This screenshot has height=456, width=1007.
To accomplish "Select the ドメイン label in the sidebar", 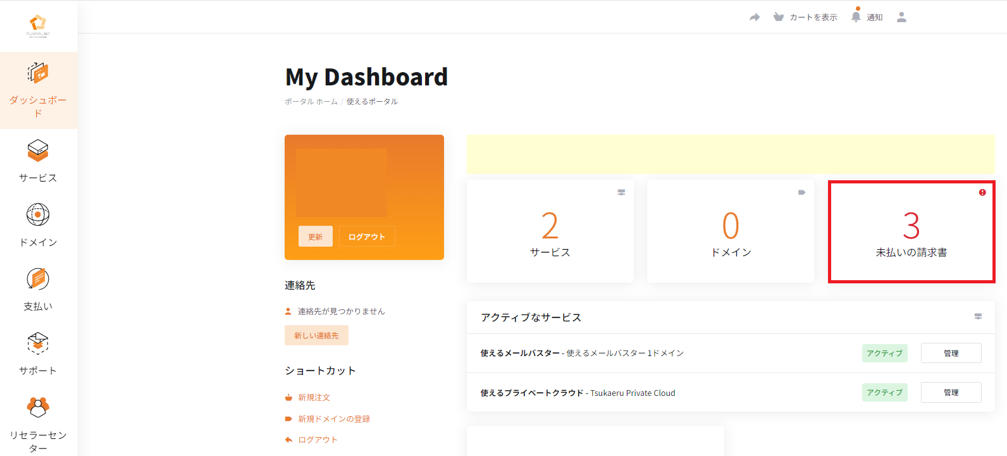I will pyautogui.click(x=38, y=242).
